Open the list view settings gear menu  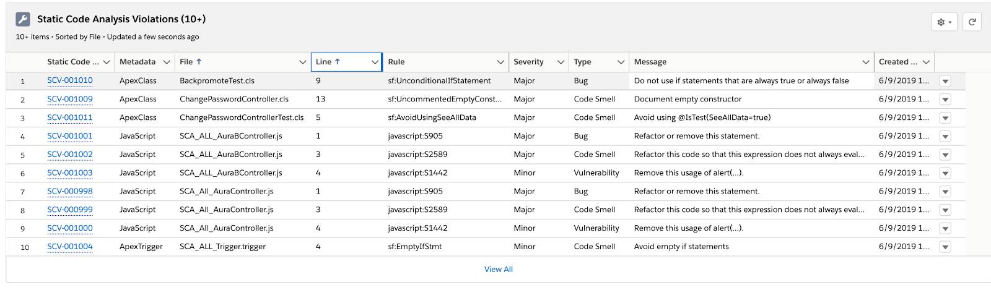945,22
